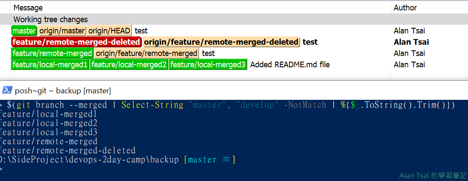Click the backup [master] prompt path in terminal

pos(117,160)
